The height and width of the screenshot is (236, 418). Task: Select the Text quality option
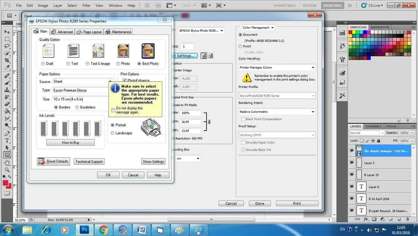[68, 64]
